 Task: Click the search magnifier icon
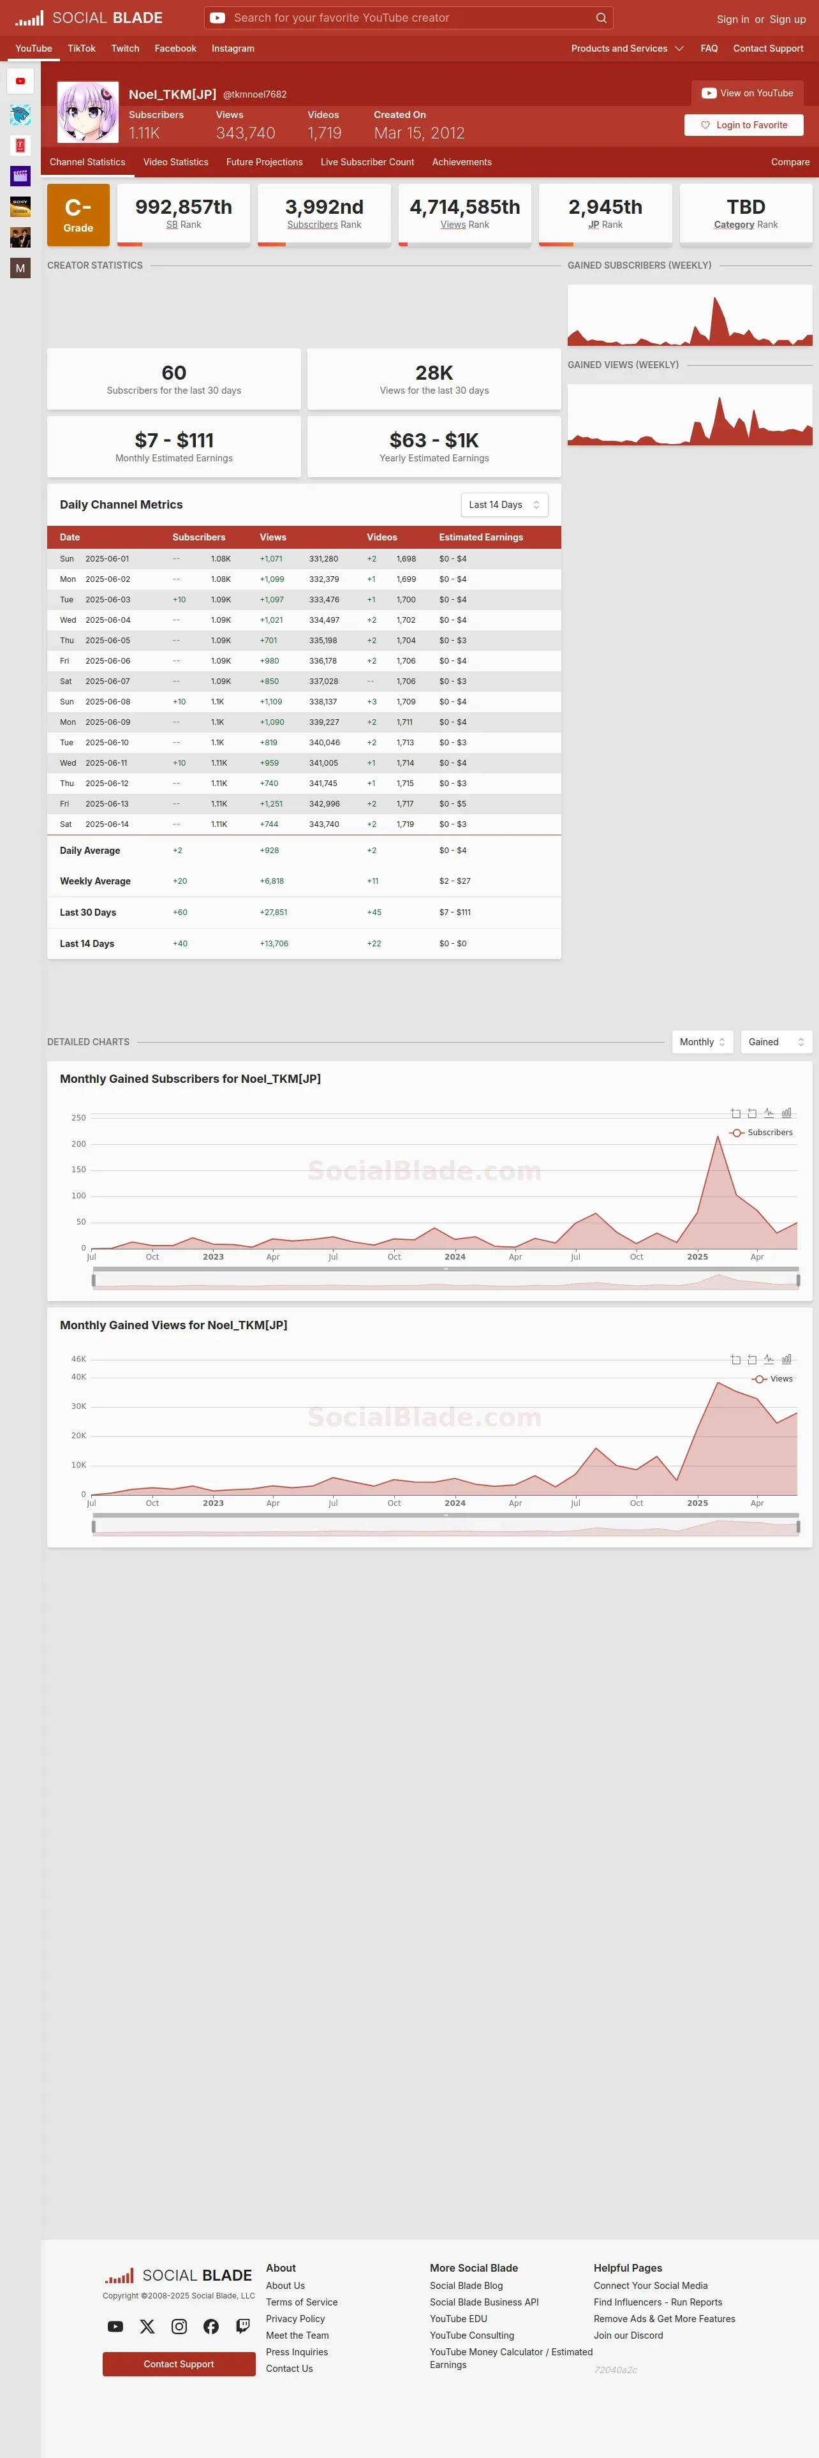[x=601, y=18]
